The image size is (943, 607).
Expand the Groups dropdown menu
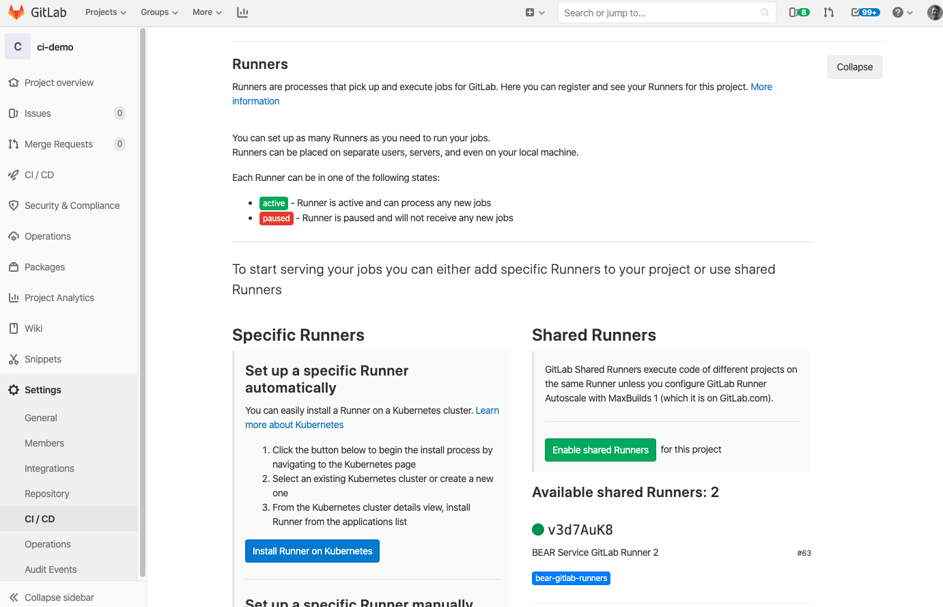click(x=159, y=12)
